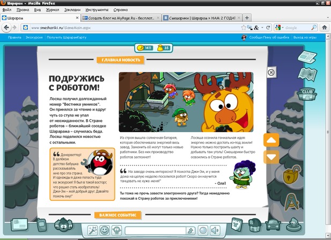Switch to Смешарики НАМ 2 ГОДА tab
This screenshot has width=331, height=240.
pos(202,18)
